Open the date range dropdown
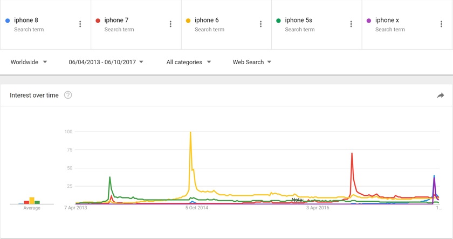Image resolution: width=453 pixels, height=239 pixels. [106, 62]
